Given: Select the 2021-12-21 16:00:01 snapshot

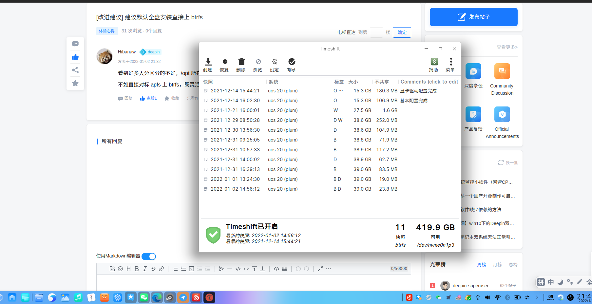Looking at the screenshot, I should point(329,110).
